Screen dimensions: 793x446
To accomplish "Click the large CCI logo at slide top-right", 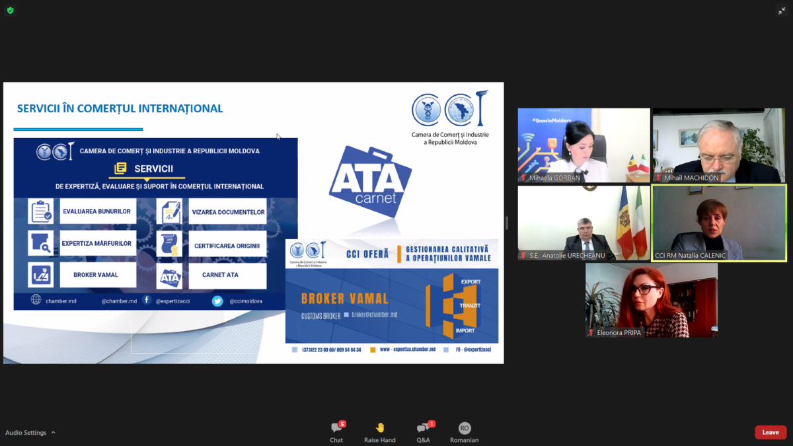I will click(450, 108).
